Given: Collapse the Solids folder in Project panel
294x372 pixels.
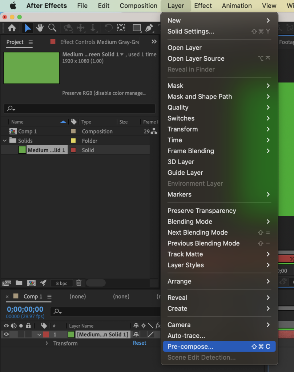Looking at the screenshot, I should click(5, 141).
